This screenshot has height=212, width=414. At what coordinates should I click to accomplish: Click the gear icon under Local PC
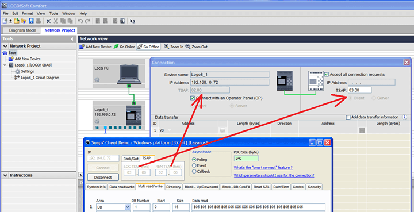tap(97, 80)
